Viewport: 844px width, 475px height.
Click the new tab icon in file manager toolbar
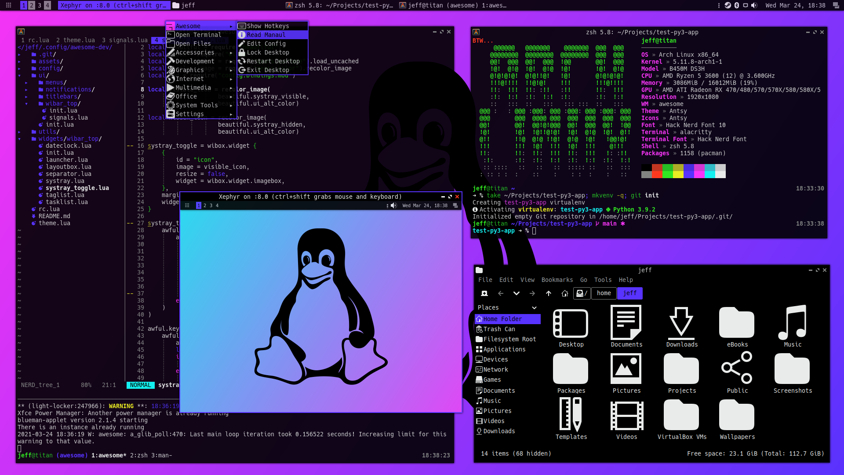484,293
